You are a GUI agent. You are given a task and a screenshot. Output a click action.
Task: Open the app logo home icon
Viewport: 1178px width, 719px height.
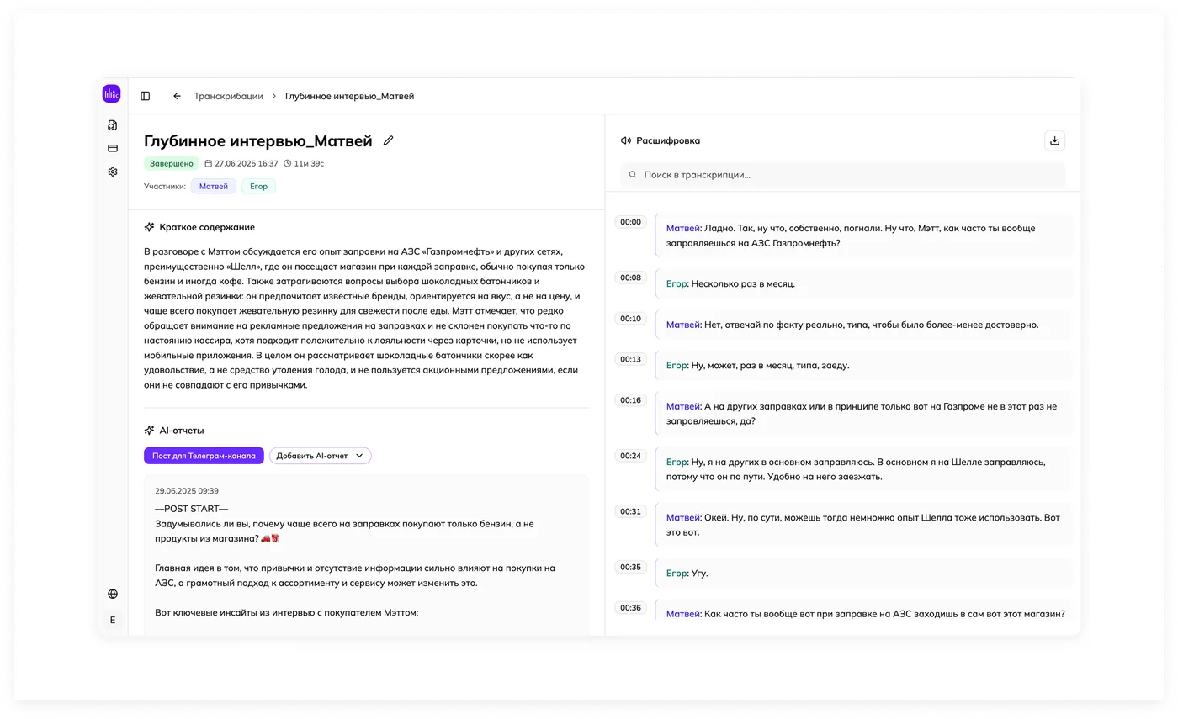point(112,94)
